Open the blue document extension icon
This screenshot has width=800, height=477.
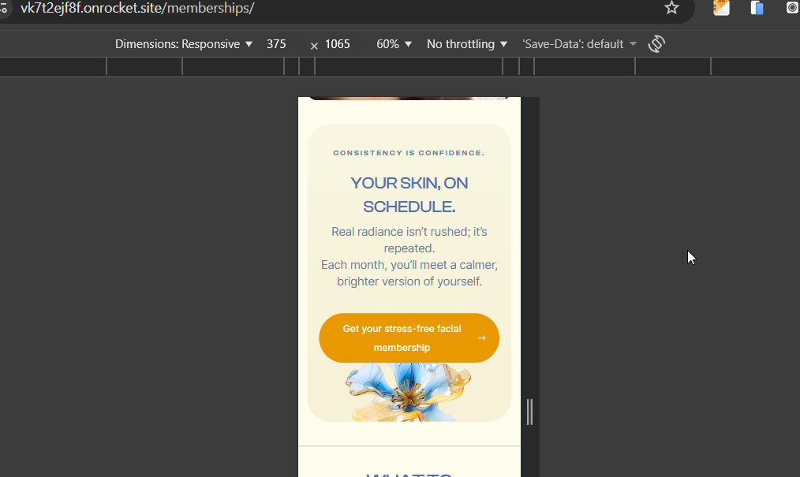click(757, 8)
